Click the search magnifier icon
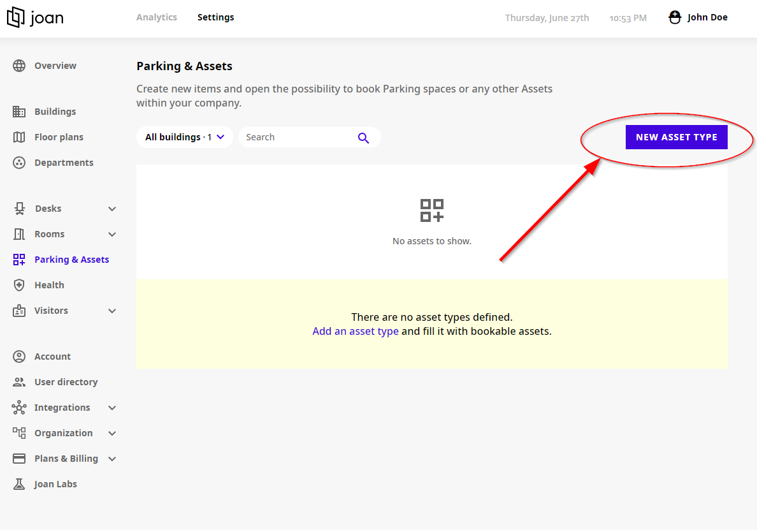 pyautogui.click(x=363, y=137)
